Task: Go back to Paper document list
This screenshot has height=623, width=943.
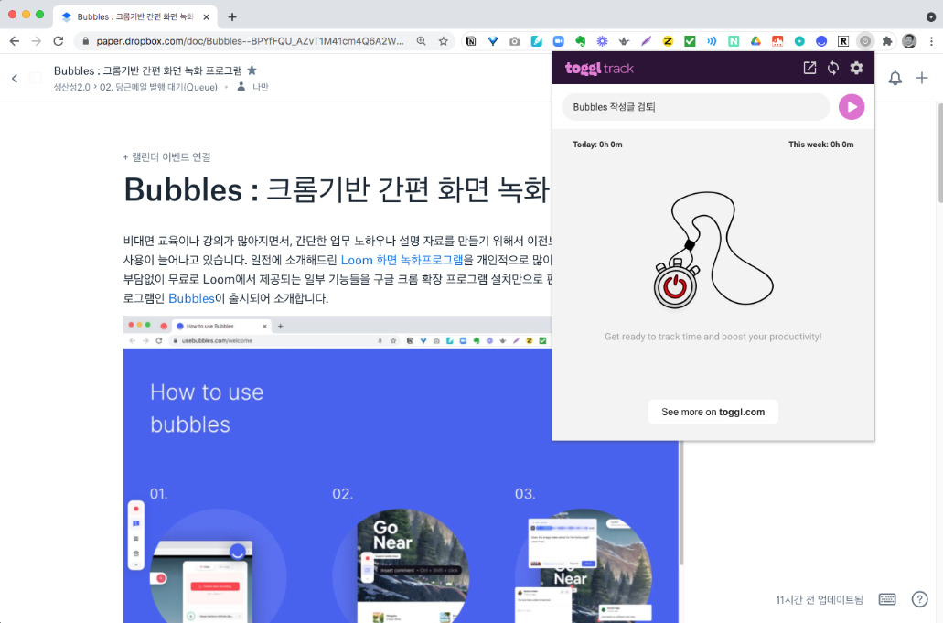Action: (15, 78)
